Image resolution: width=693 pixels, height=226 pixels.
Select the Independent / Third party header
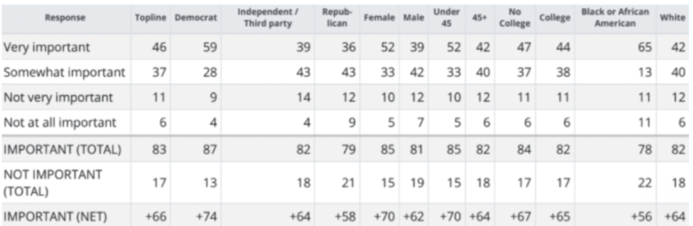pos(268,18)
